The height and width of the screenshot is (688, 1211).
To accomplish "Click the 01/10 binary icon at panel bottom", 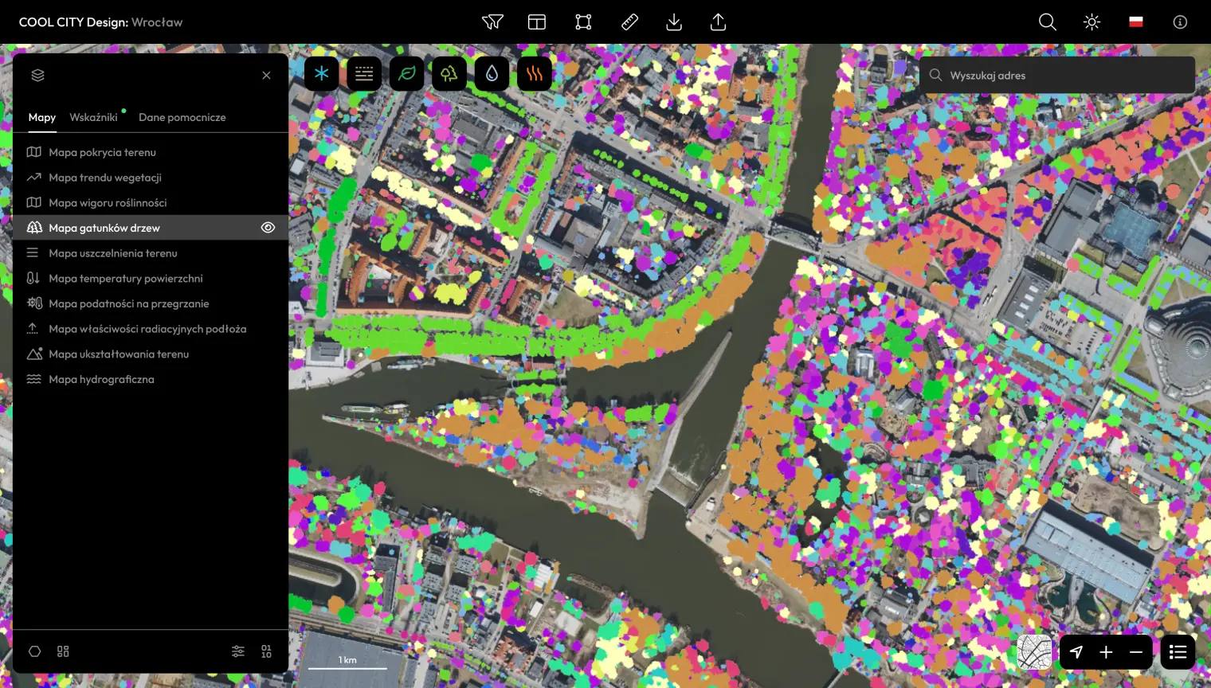I will point(266,651).
